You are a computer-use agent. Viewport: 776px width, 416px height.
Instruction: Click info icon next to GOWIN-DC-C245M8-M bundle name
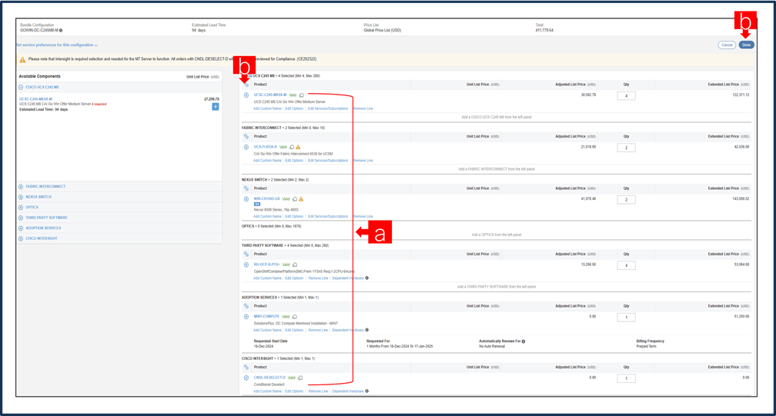(61, 31)
